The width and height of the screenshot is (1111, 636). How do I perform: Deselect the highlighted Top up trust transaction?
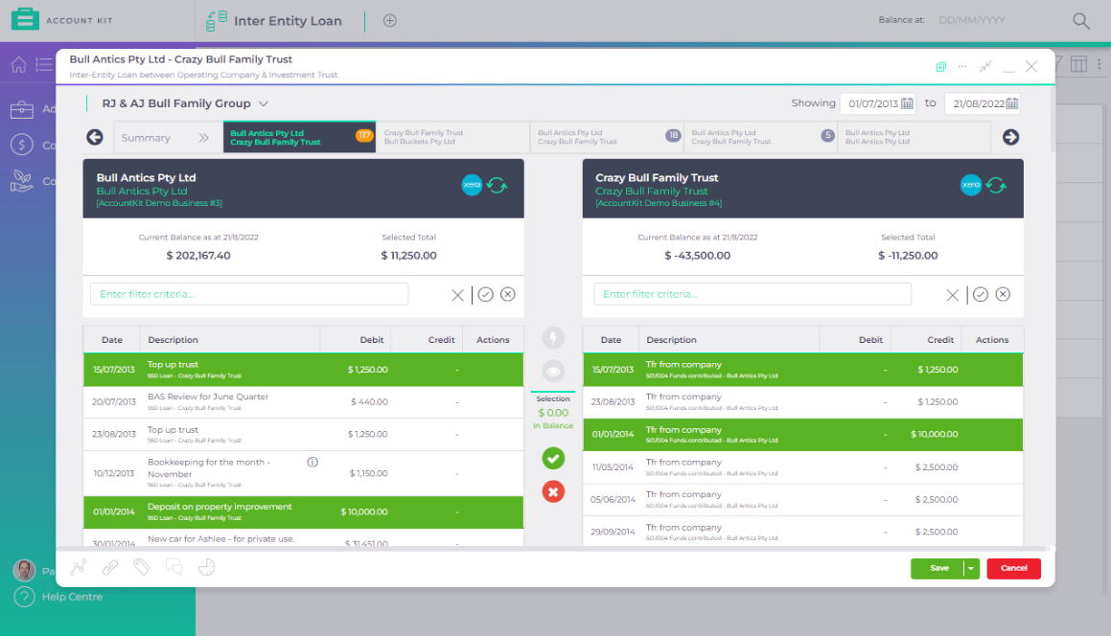point(288,370)
